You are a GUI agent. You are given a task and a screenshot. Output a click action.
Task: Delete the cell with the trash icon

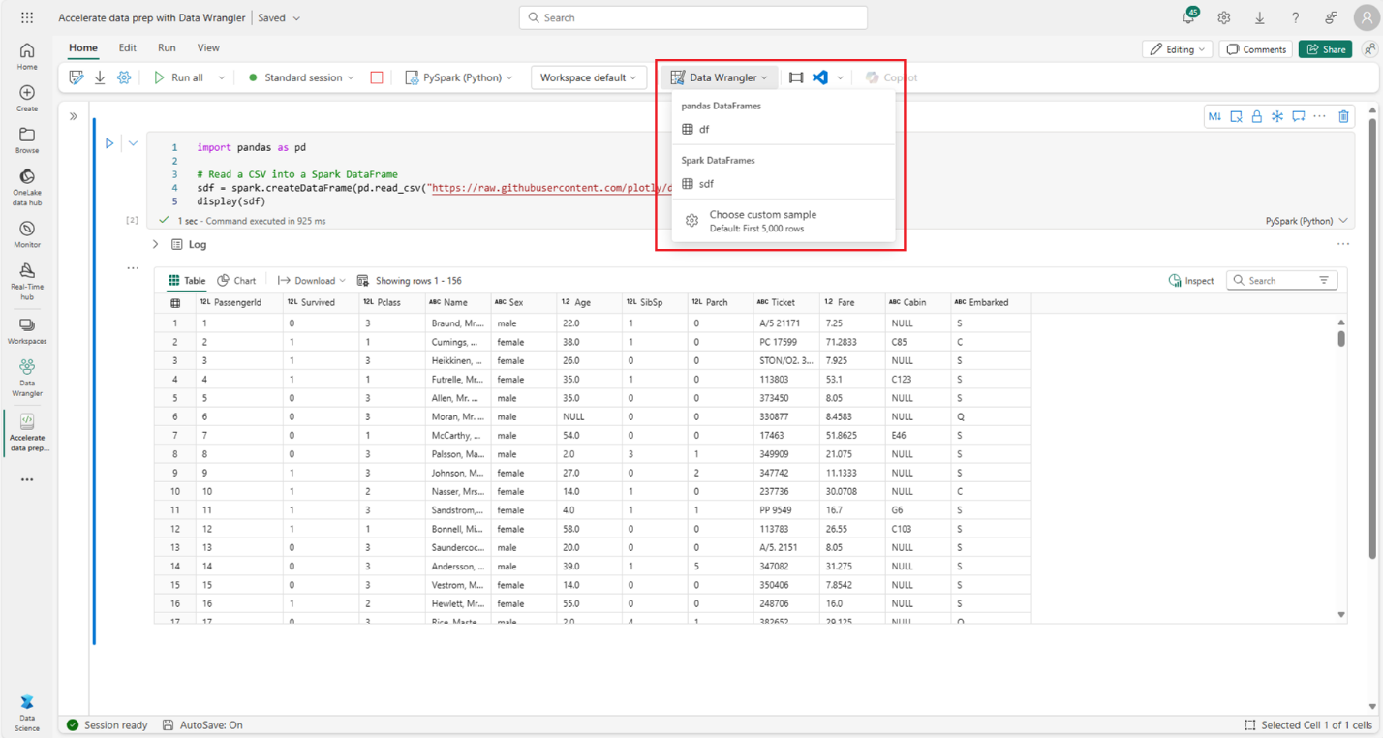(x=1343, y=116)
